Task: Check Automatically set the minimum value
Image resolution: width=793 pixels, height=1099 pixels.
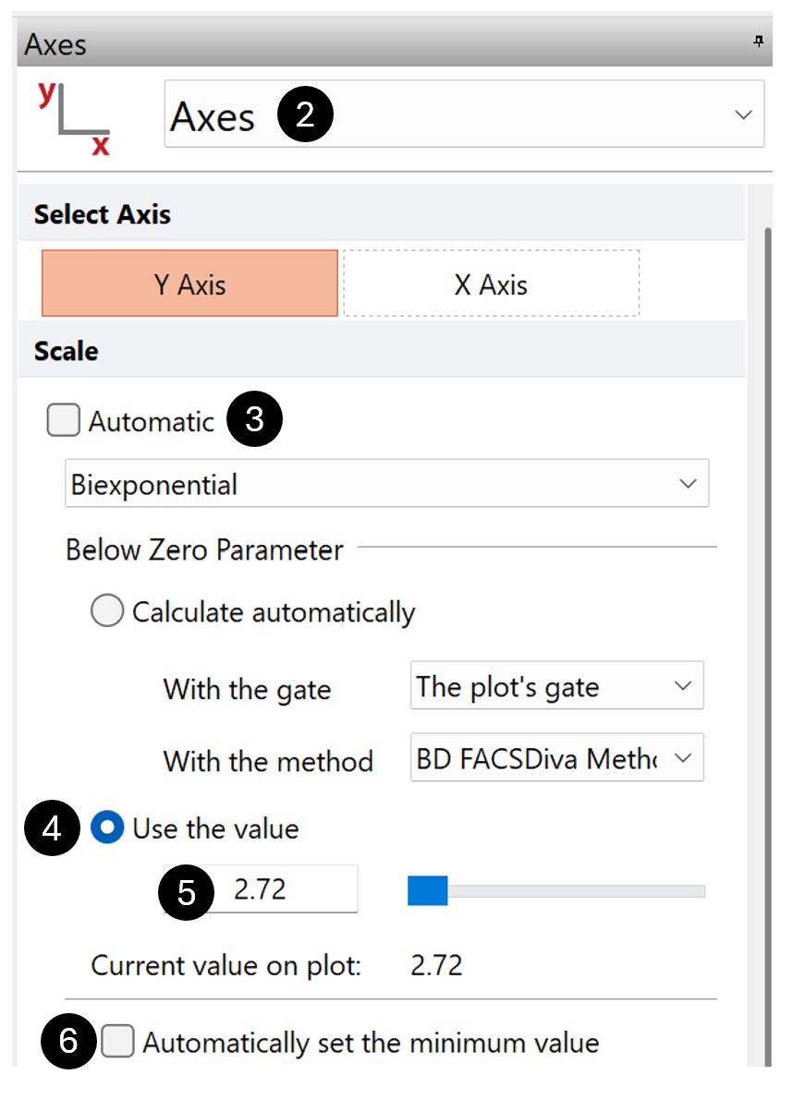Action: (x=118, y=1043)
